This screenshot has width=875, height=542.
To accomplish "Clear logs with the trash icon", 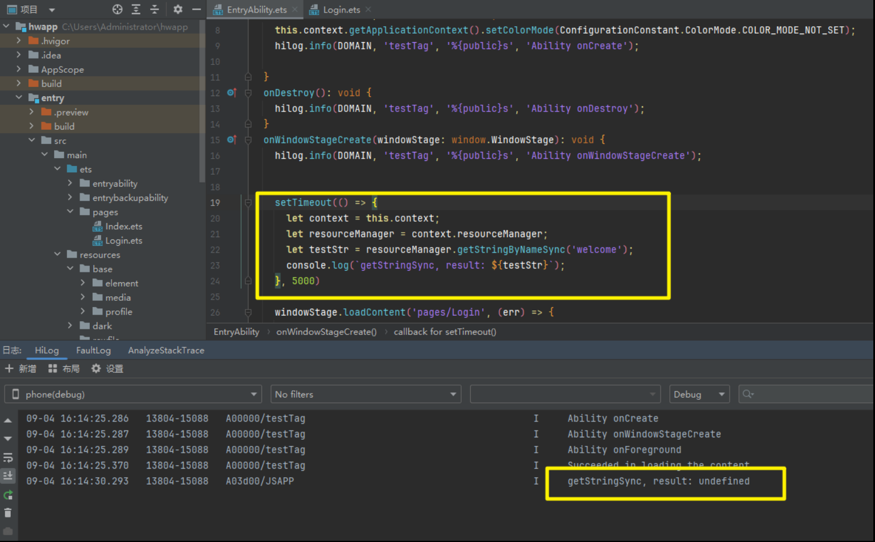I will (x=8, y=513).
